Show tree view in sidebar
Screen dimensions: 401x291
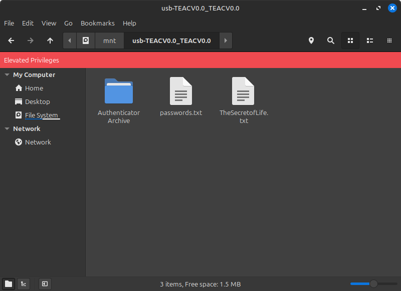pos(23,284)
